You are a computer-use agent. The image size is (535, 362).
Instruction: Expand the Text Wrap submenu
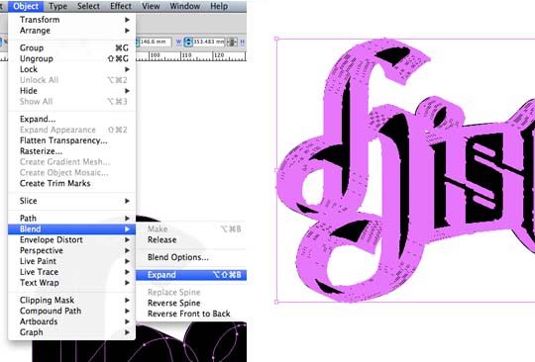(71, 283)
